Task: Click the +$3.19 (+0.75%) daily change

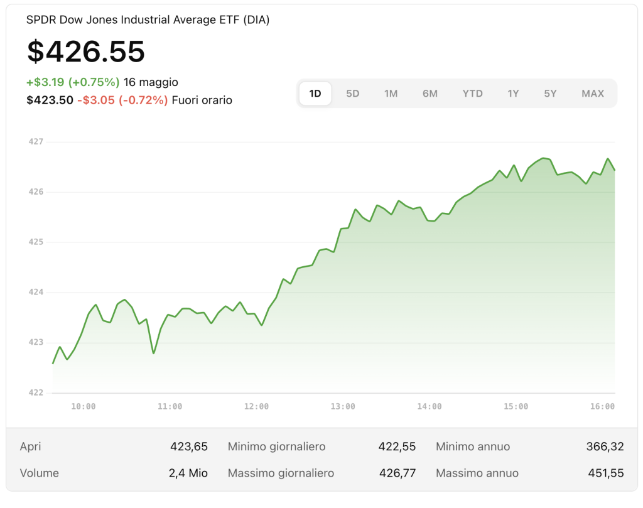Action: [73, 82]
